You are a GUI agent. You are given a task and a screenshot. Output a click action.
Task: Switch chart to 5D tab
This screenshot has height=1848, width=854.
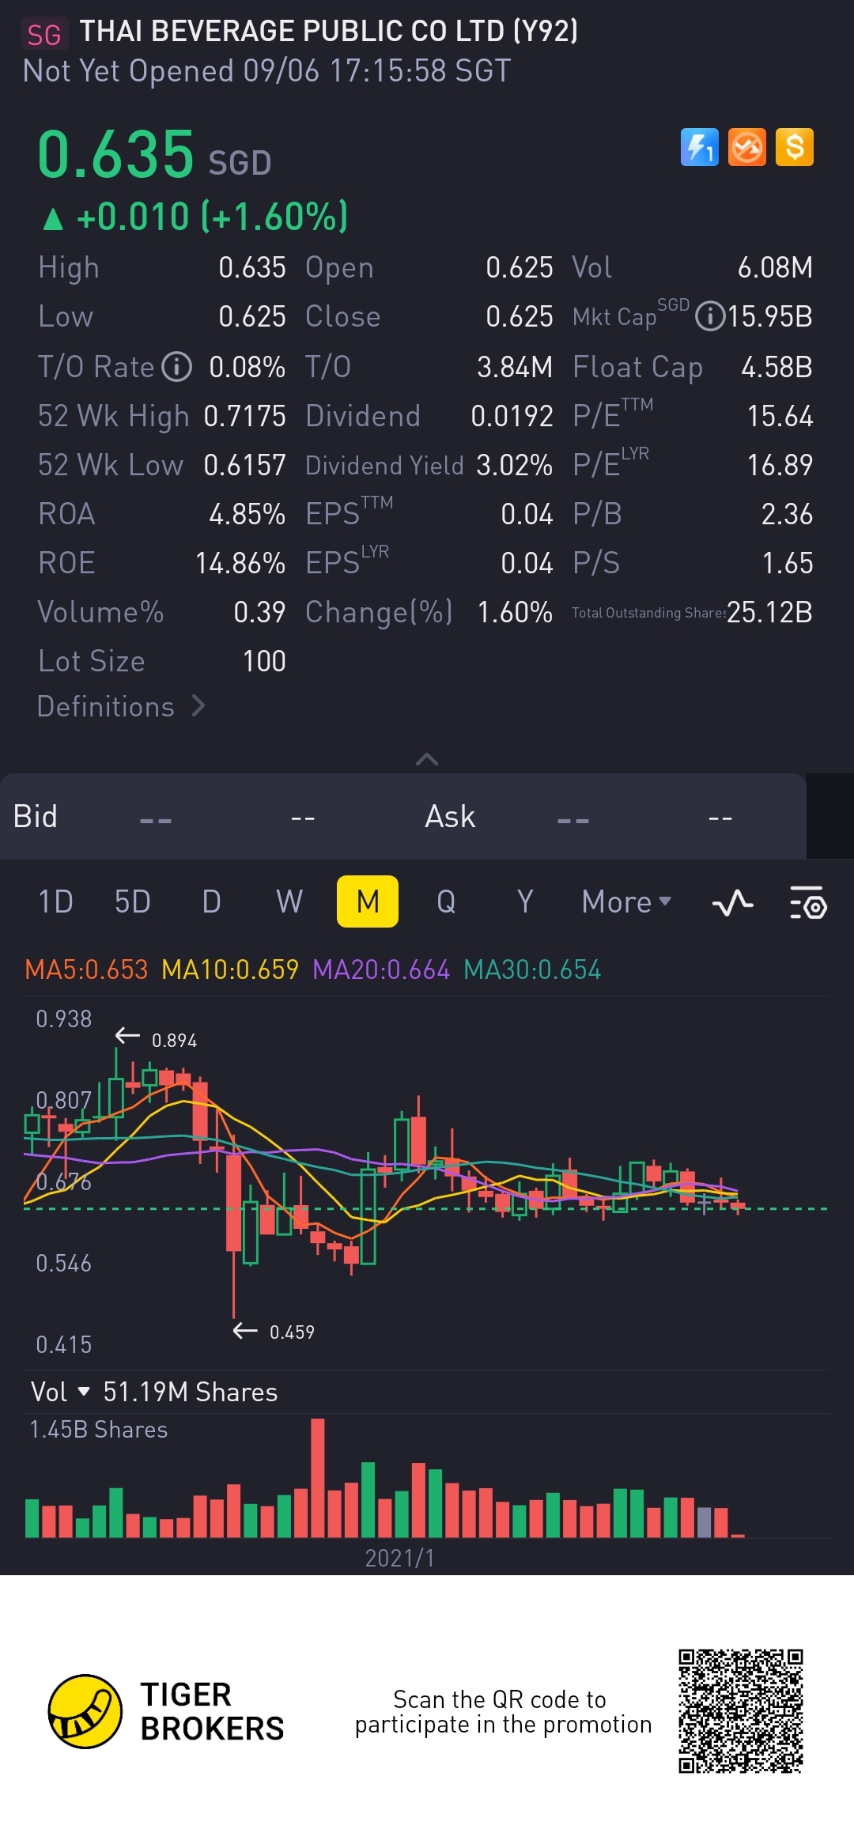click(132, 901)
